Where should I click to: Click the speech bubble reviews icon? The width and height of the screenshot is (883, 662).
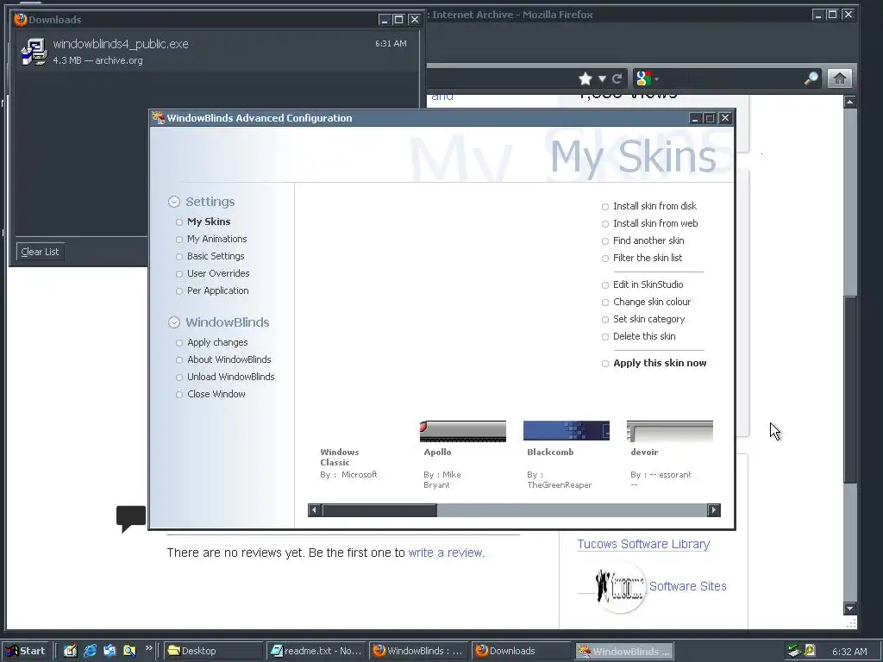tap(131, 518)
